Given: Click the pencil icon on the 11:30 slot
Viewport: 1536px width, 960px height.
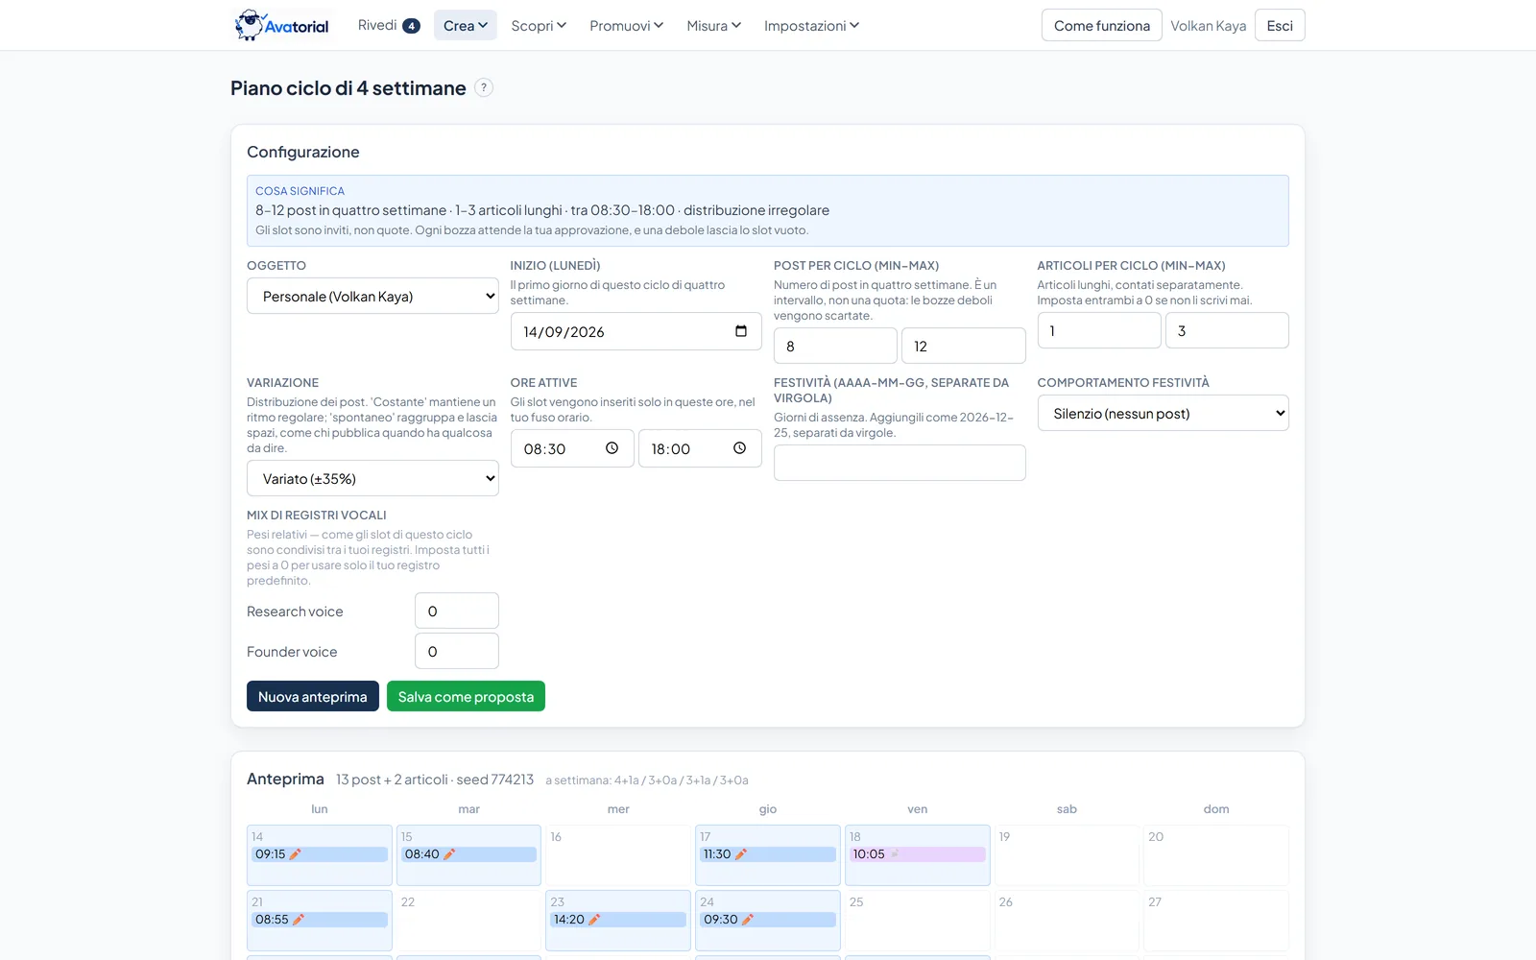Looking at the screenshot, I should 740,854.
